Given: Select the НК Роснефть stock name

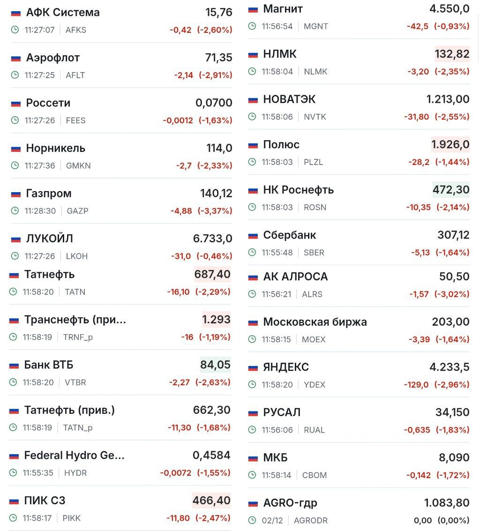Looking at the screenshot, I should click(299, 190).
